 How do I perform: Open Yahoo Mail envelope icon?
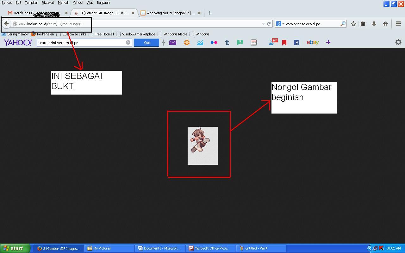pyautogui.click(x=173, y=42)
